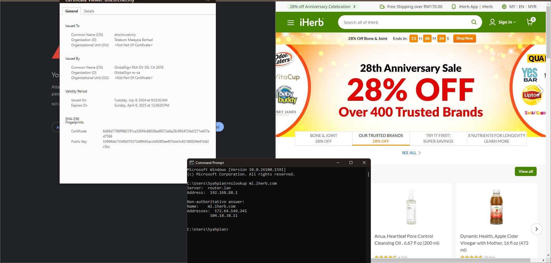Click the Command Prompt window icon
Image resolution: width=551 pixels, height=263 pixels.
(192, 163)
